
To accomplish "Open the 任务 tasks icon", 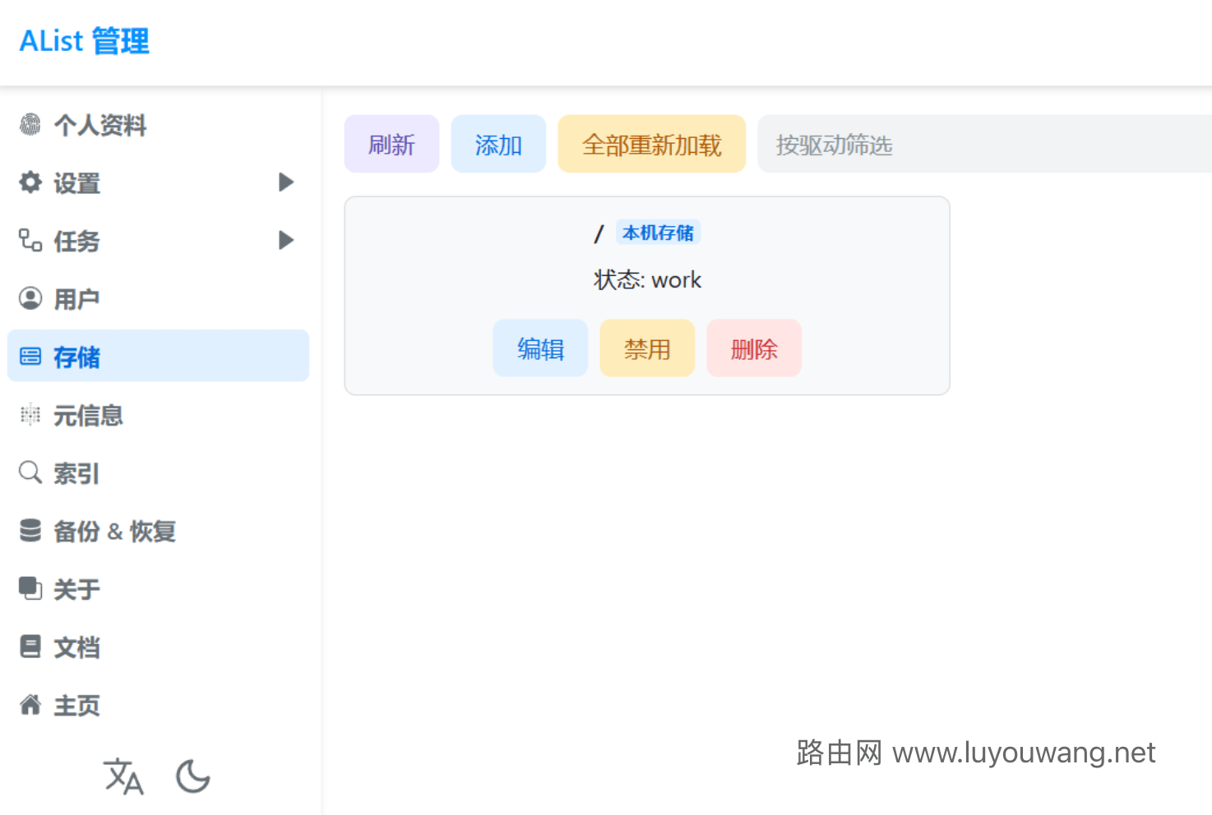I will [30, 240].
